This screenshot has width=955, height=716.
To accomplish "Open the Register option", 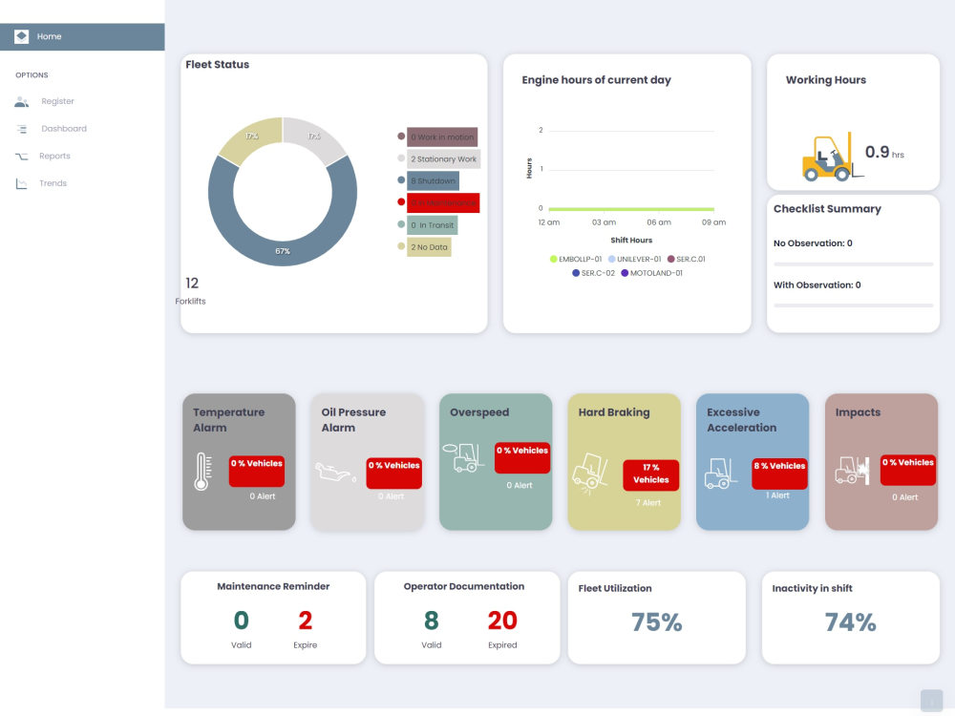I will click(58, 101).
